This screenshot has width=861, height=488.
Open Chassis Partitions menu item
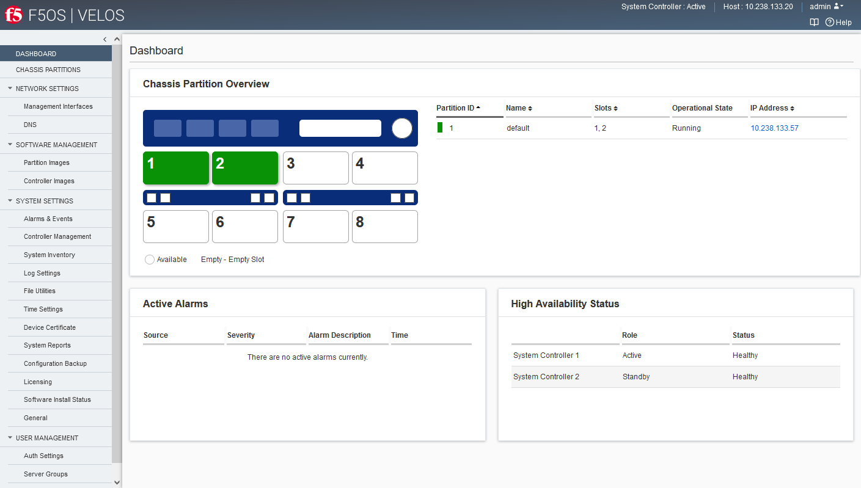pos(48,70)
